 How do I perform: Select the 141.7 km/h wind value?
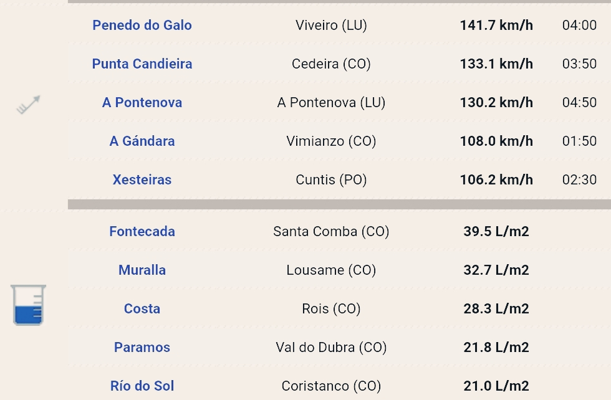click(496, 26)
